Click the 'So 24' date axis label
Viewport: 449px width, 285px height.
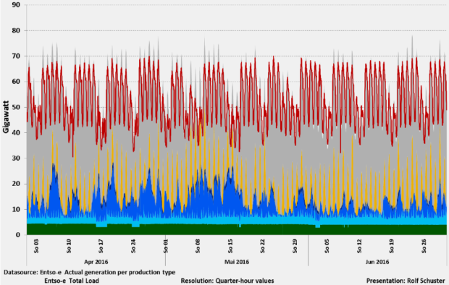pos(133,246)
